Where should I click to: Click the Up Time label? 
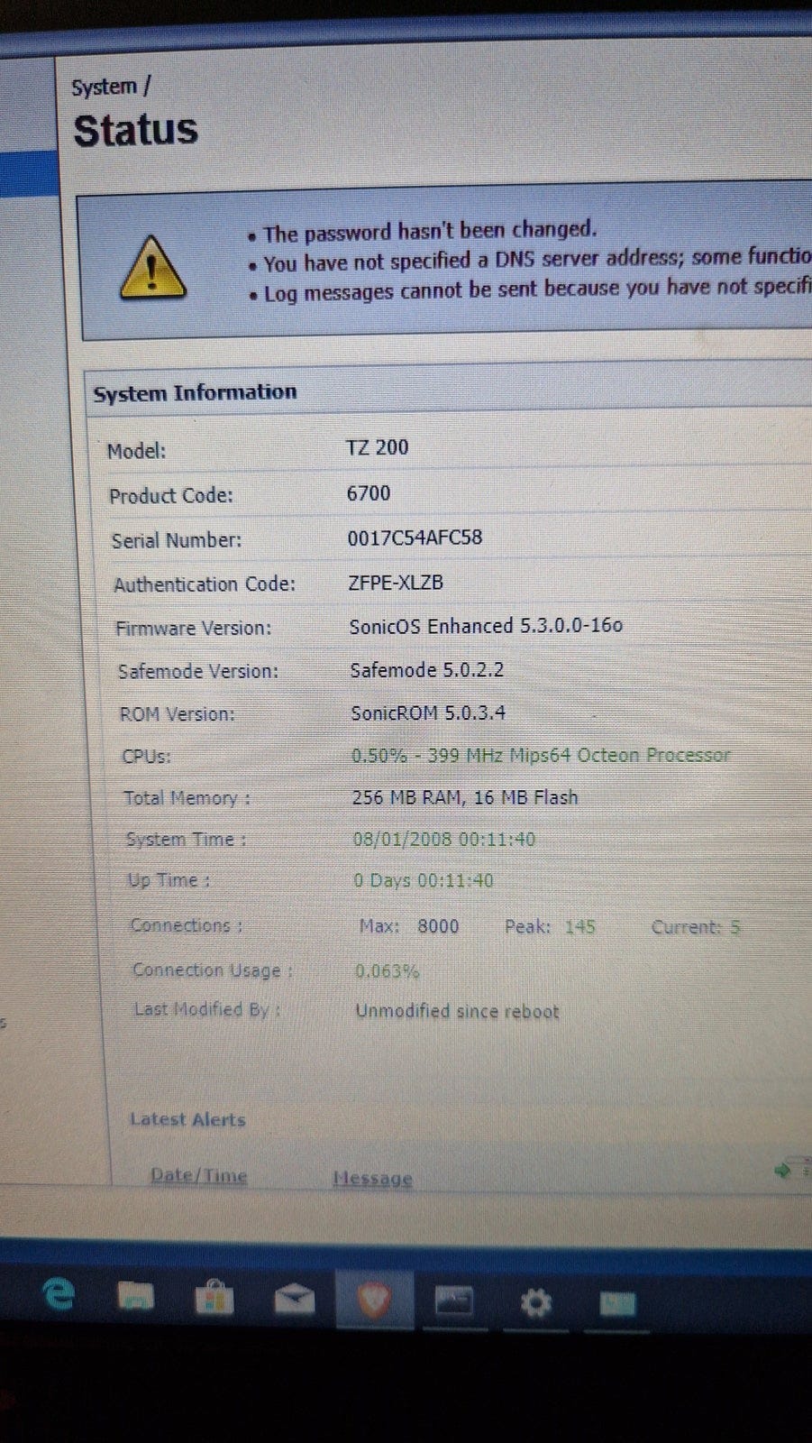pos(169,881)
